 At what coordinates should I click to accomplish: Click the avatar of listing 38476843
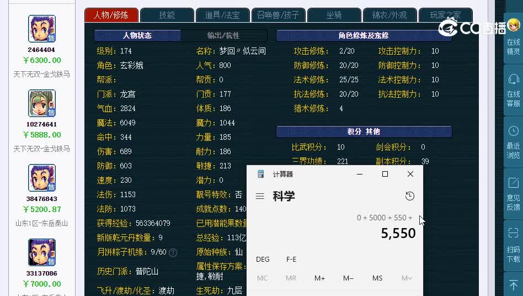42,177
